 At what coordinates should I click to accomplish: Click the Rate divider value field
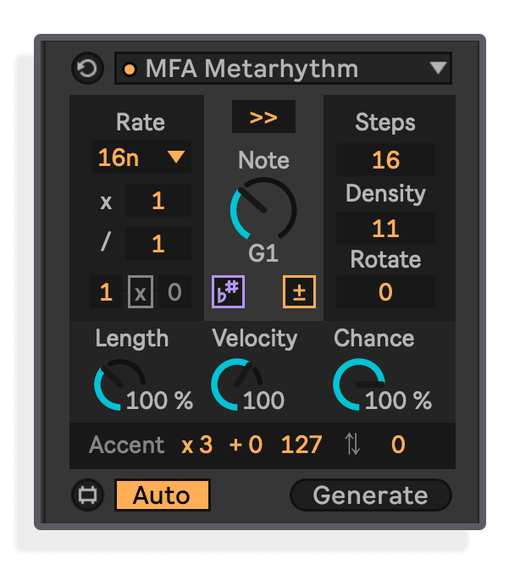point(158,244)
